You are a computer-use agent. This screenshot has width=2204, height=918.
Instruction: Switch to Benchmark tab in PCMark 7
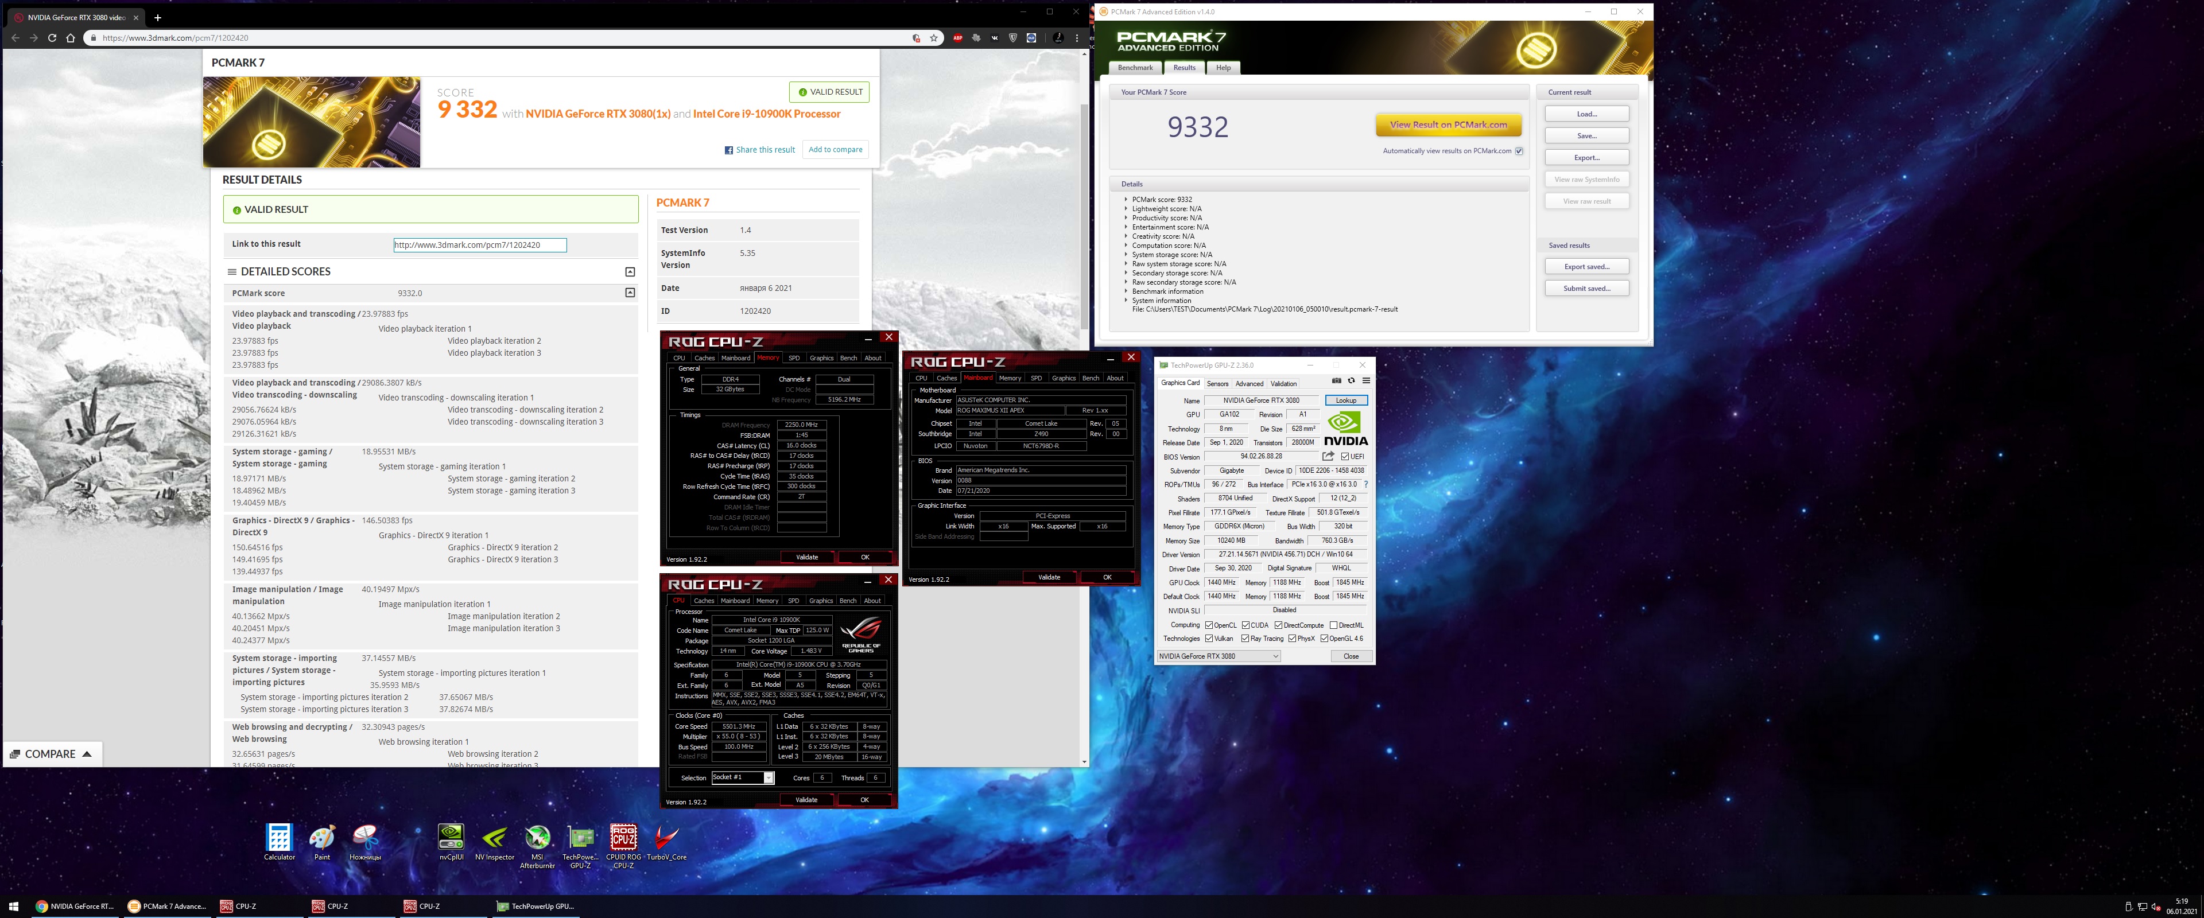[1135, 68]
